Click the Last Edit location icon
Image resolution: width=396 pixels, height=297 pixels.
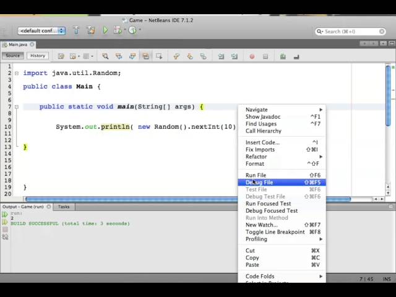click(61, 56)
